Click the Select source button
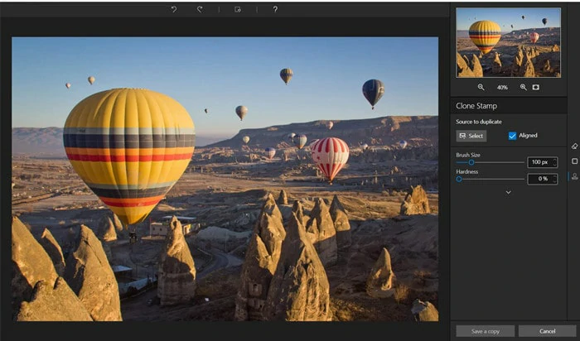The image size is (580, 341). tap(471, 136)
